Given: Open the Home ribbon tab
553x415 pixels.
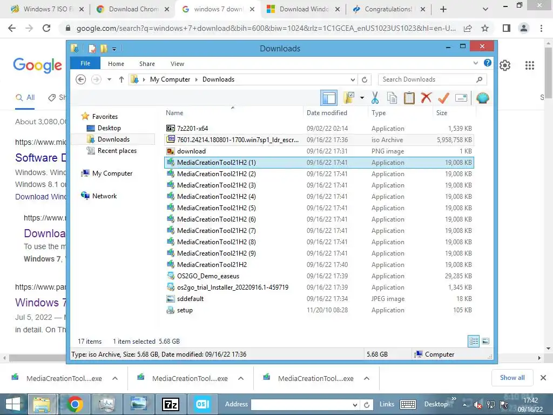Looking at the screenshot, I should click(116, 64).
